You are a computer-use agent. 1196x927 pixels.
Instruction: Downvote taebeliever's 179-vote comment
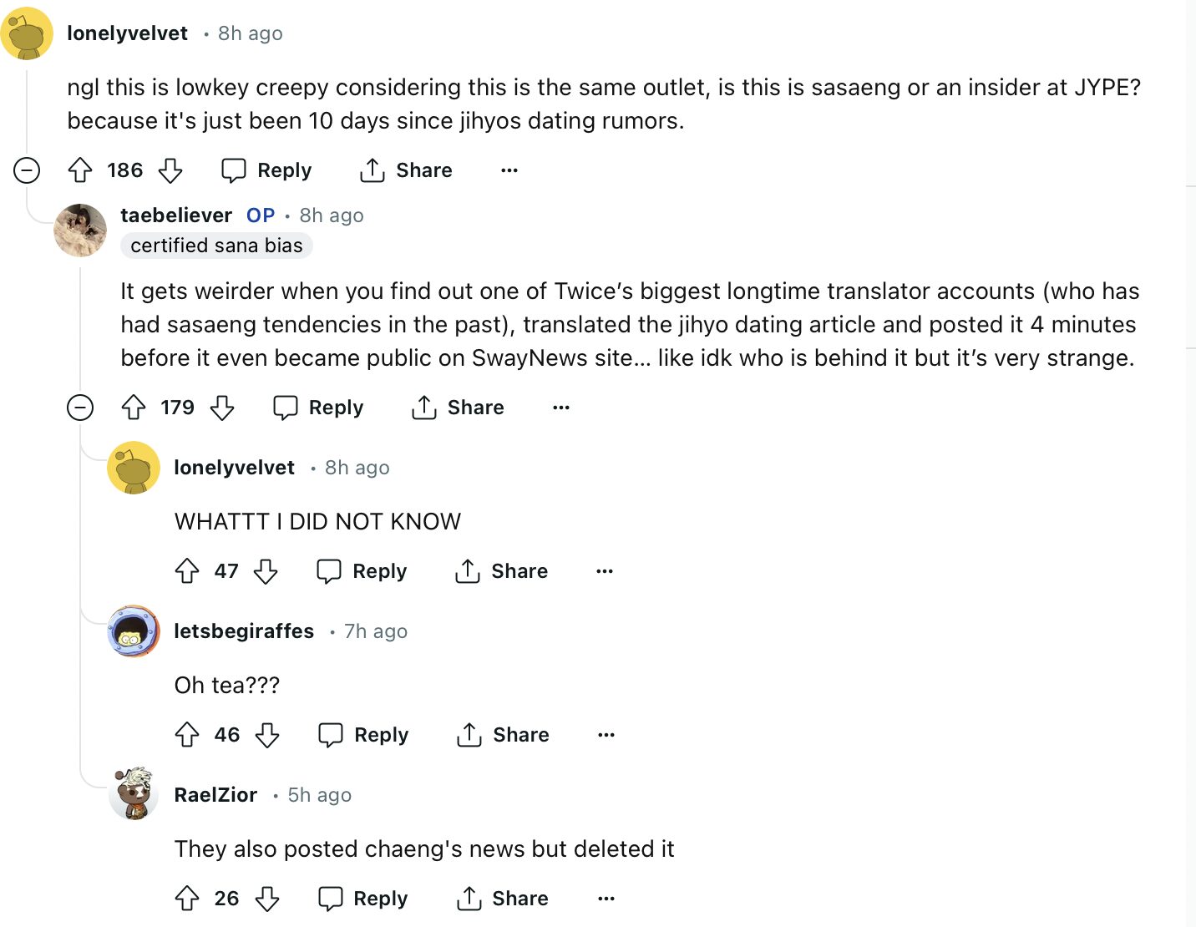tap(222, 408)
